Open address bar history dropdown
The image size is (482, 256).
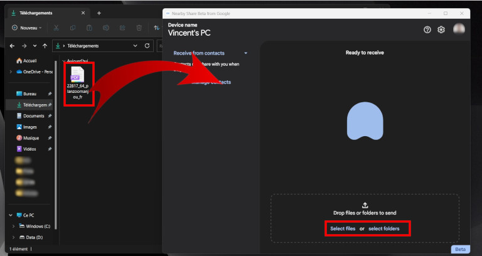pyautogui.click(x=135, y=46)
